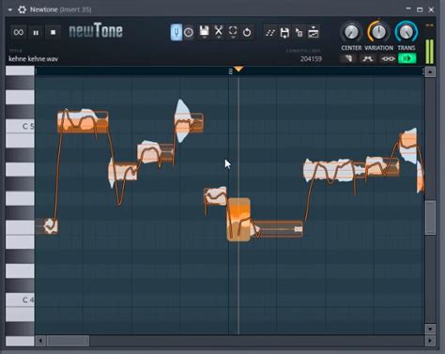Click the undo circular arrow icon
This screenshot has height=354, width=445.
coord(247,33)
